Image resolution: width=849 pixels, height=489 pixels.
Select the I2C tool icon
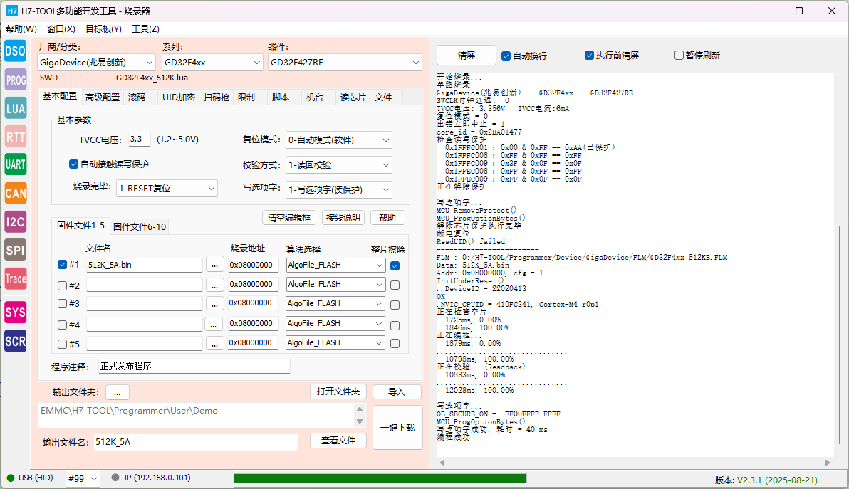(x=16, y=221)
